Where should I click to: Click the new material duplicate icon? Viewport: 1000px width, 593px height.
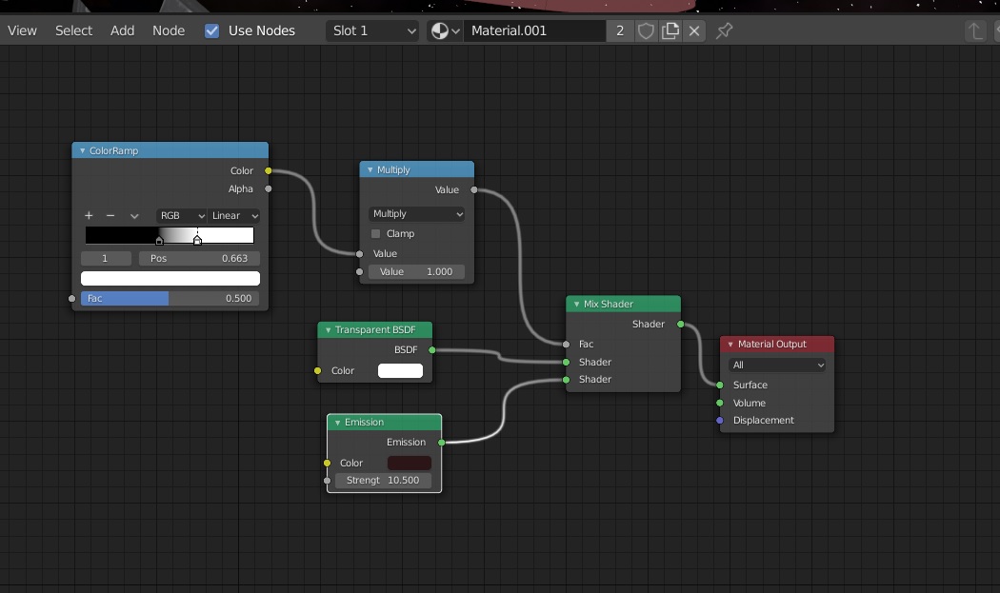click(x=670, y=30)
